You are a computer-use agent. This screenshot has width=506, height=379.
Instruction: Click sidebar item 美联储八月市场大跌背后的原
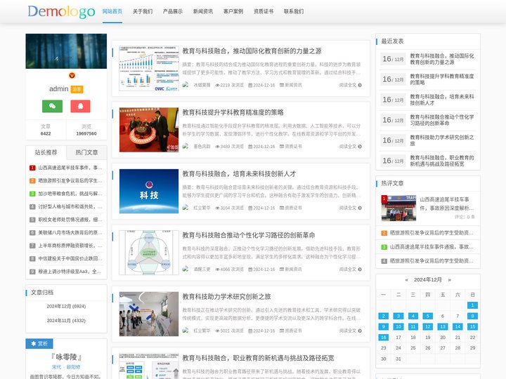point(70,232)
